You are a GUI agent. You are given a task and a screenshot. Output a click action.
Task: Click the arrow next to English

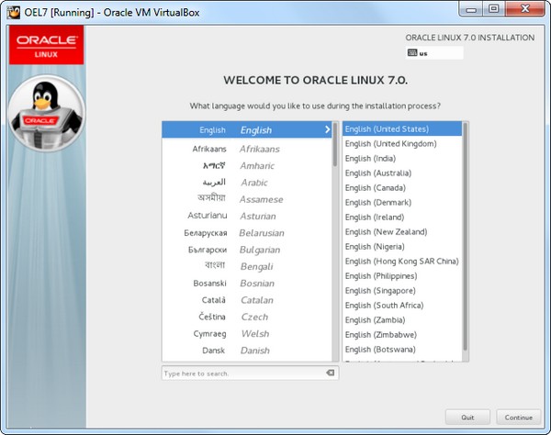[328, 130]
